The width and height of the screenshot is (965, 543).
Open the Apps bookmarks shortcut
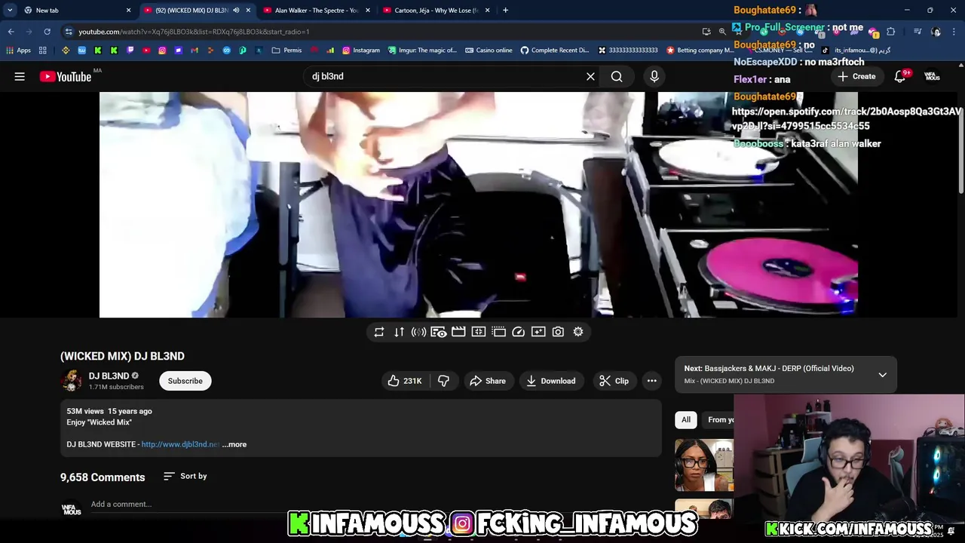point(18,51)
